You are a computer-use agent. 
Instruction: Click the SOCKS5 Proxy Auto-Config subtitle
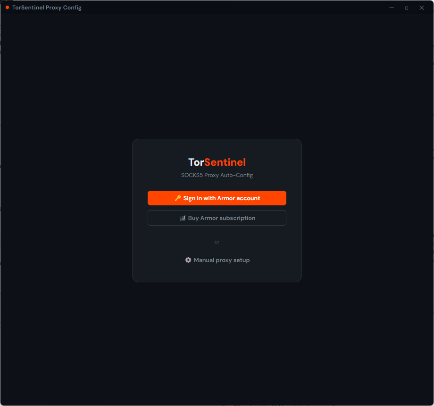[x=217, y=175]
